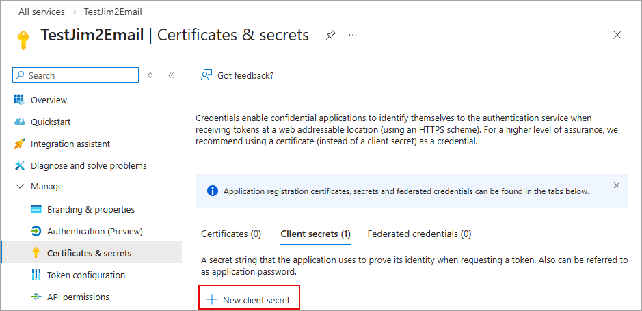This screenshot has height=311, width=642.
Task: Click the pin icon next to page title
Action: (x=331, y=35)
